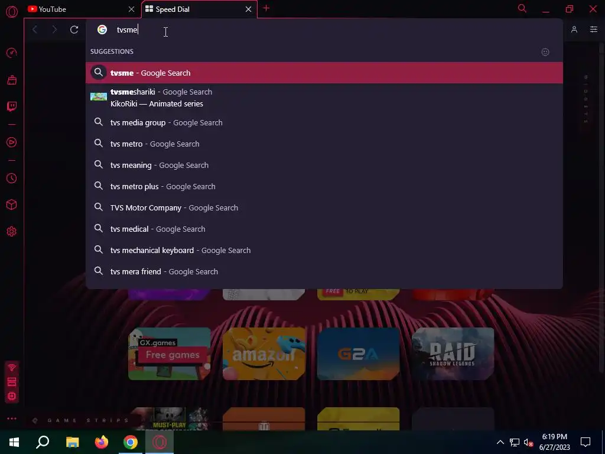Select 'tvsmeshariki' KikoRiki suggestion
This screenshot has height=454, width=605.
pos(324,98)
